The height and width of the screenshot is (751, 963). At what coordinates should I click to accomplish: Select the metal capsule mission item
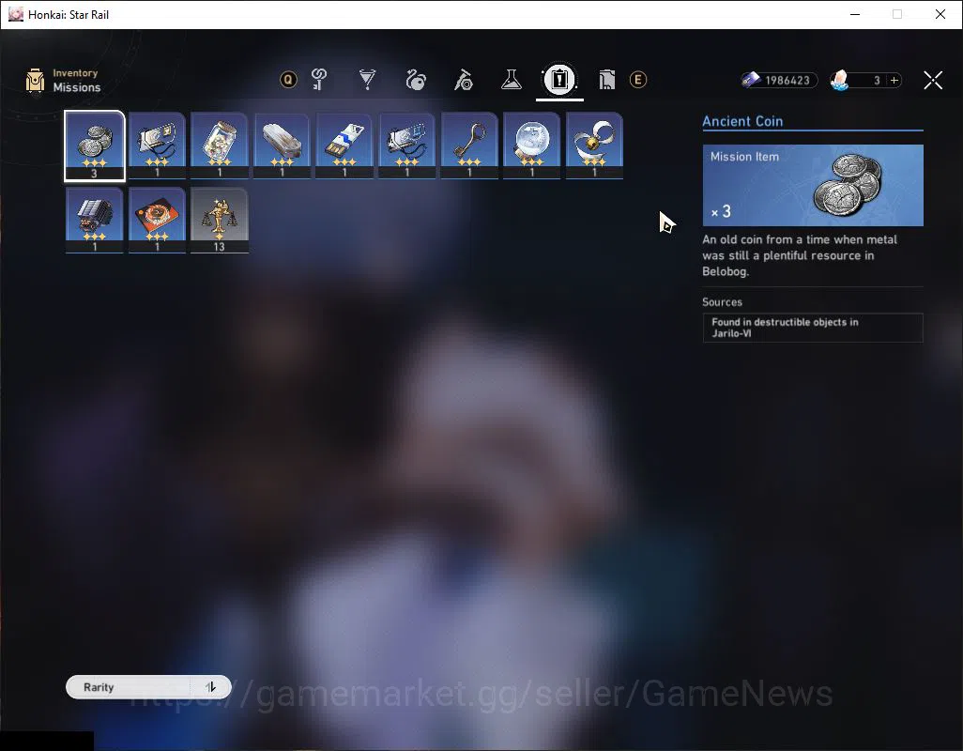[x=282, y=146]
